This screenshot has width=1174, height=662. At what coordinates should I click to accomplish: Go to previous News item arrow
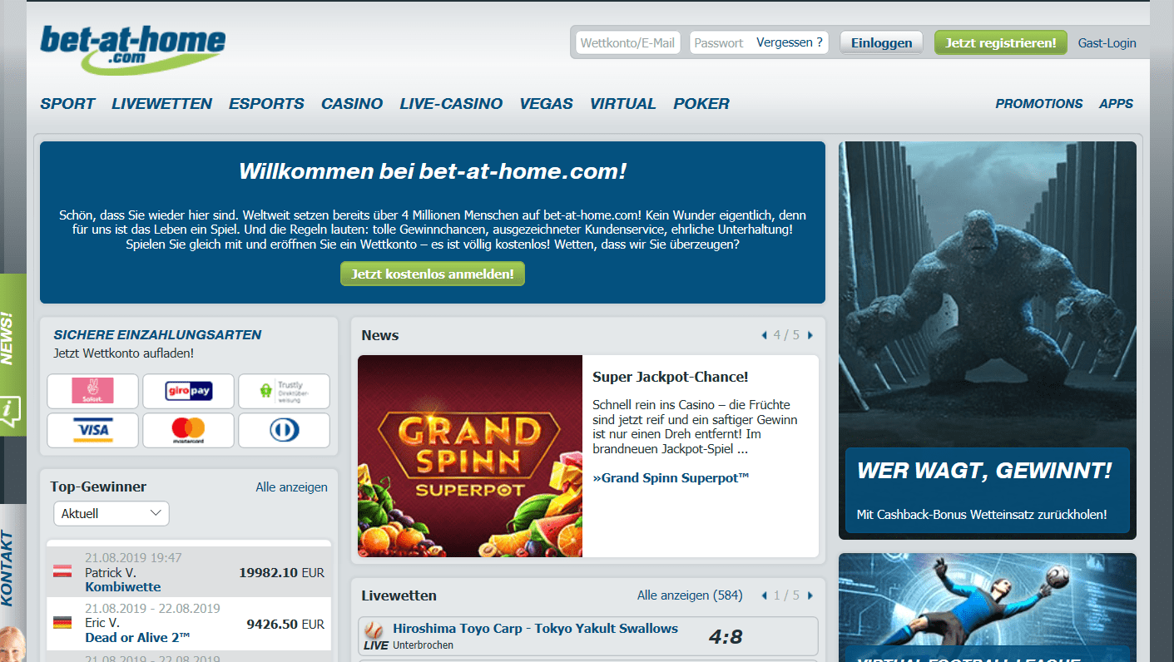point(765,335)
